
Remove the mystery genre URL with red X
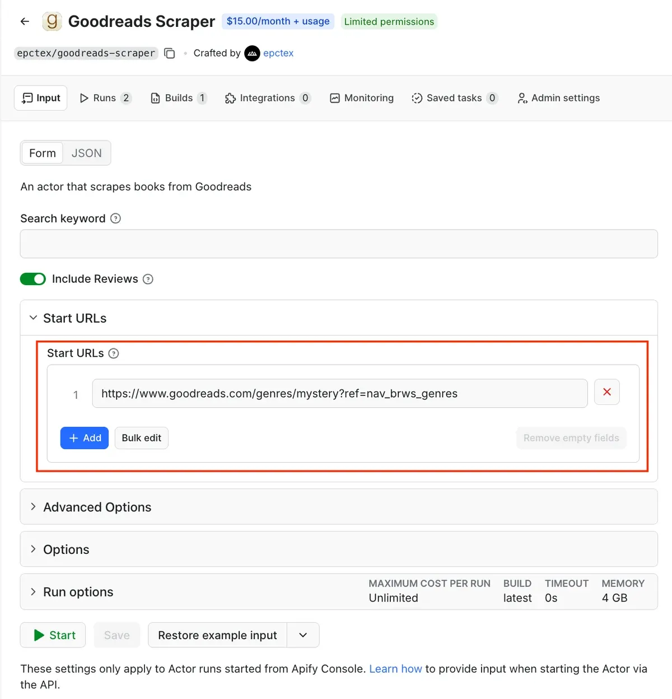click(607, 392)
